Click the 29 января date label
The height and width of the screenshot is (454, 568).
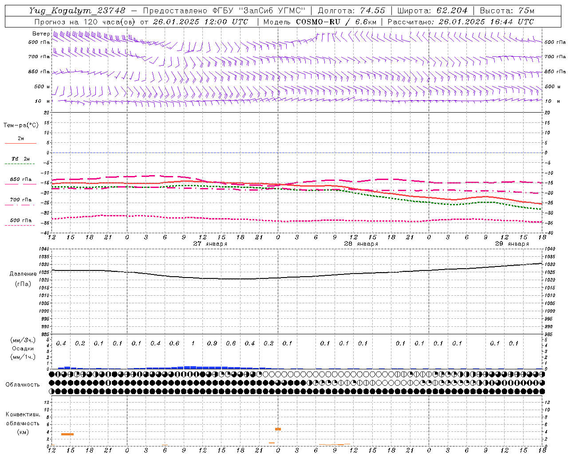pyautogui.click(x=512, y=244)
